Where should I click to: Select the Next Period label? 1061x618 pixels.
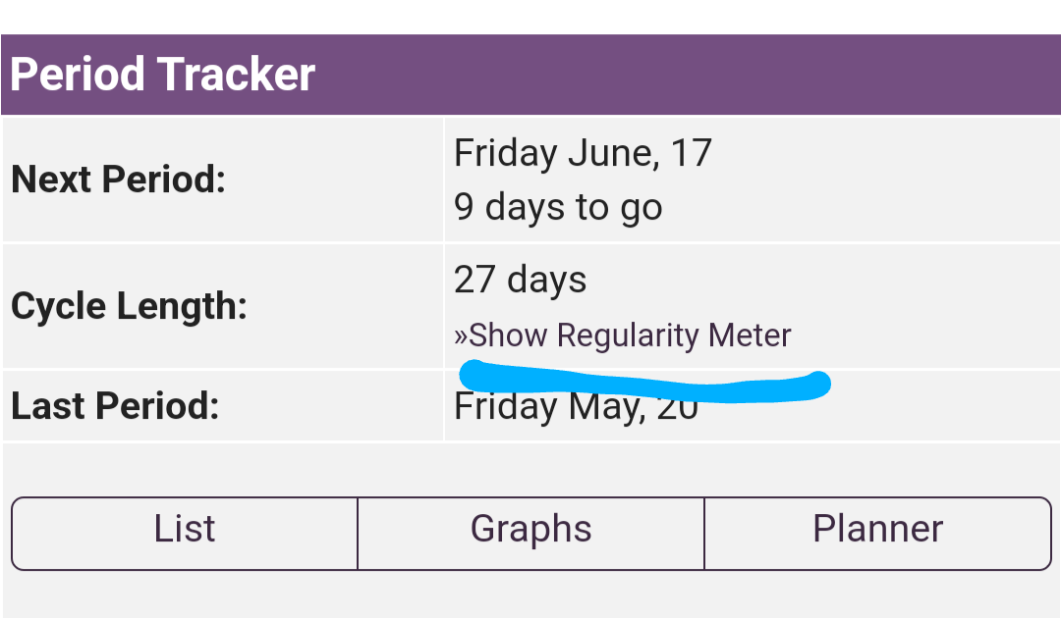(x=118, y=180)
